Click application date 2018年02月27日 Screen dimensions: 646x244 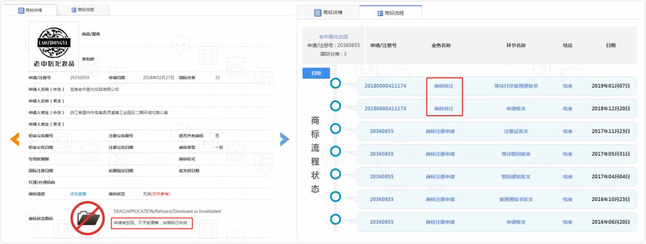[x=158, y=77]
